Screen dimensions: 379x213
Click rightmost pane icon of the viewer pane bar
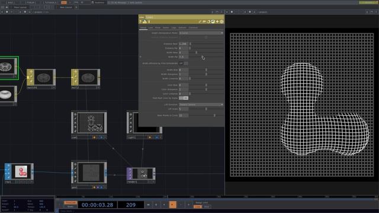coord(377,12)
